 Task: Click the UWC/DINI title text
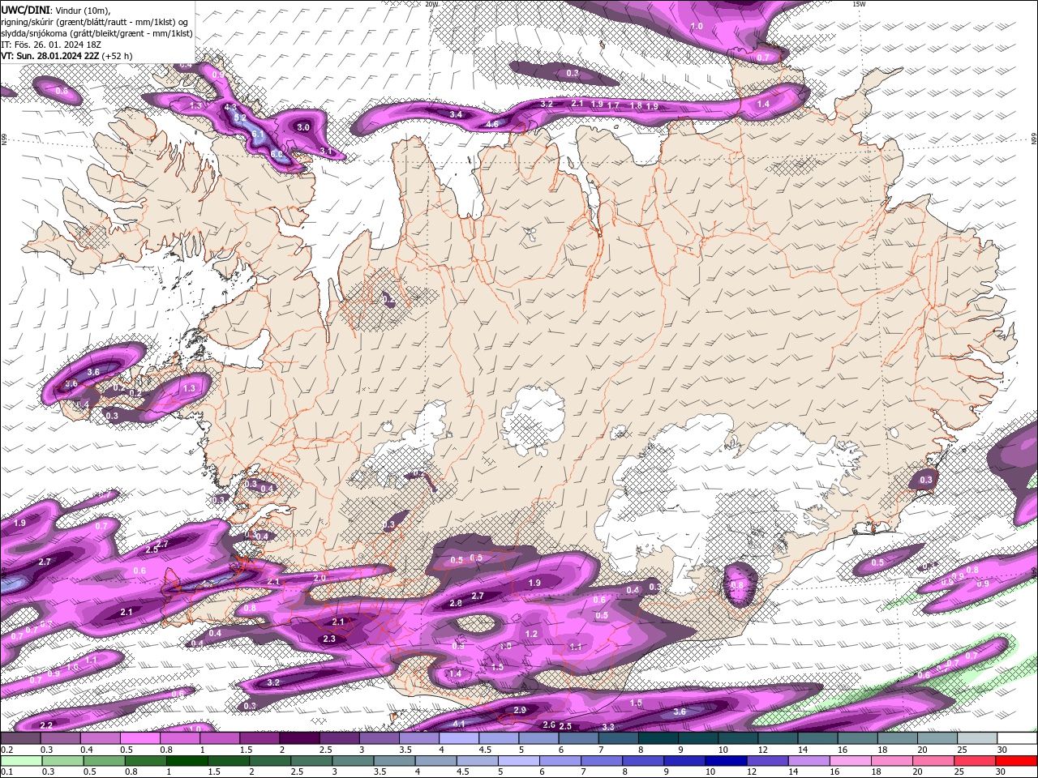[x=26, y=9]
